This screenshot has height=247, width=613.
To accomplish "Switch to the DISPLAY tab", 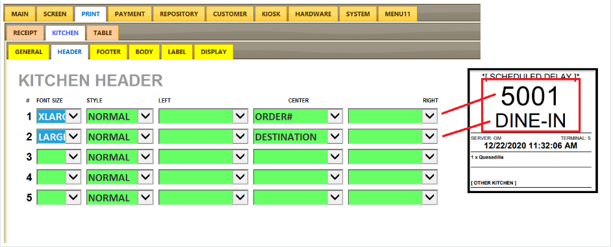I will pos(214,51).
